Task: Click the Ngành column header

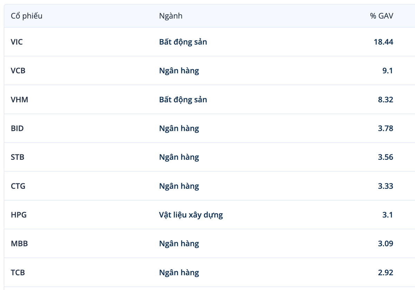Action: [x=170, y=16]
